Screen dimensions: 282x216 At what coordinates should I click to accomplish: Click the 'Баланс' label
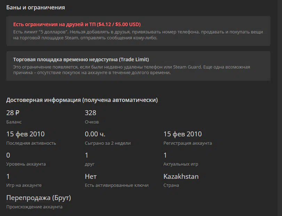coord(14,122)
